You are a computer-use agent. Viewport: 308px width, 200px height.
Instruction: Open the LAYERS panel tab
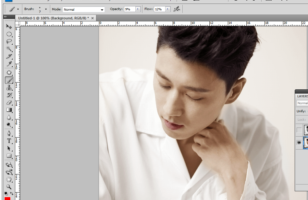302,96
